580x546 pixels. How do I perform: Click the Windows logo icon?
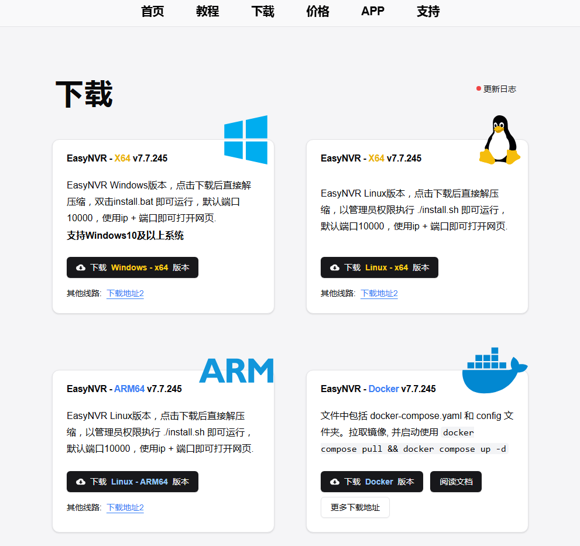(246, 140)
